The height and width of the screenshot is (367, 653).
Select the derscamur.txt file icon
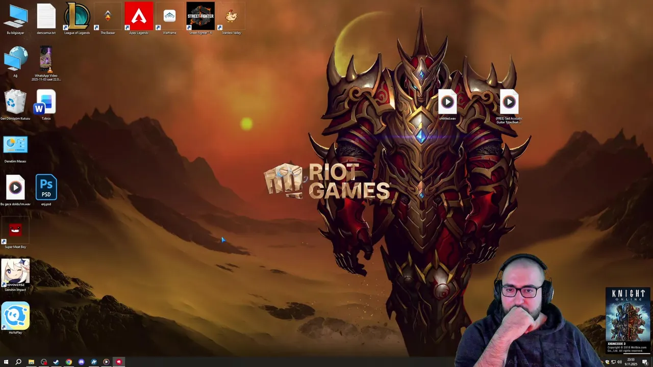[46, 19]
